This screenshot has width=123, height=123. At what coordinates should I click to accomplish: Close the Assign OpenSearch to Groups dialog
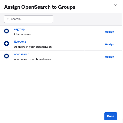click(x=115, y=5)
